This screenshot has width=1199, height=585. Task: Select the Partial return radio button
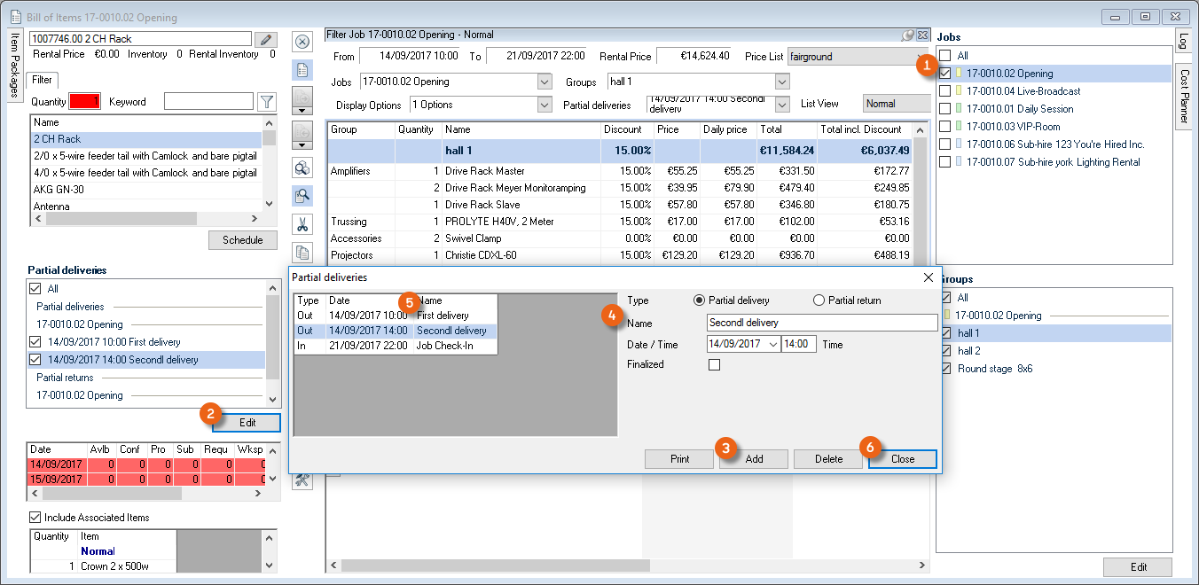pyautogui.click(x=818, y=300)
